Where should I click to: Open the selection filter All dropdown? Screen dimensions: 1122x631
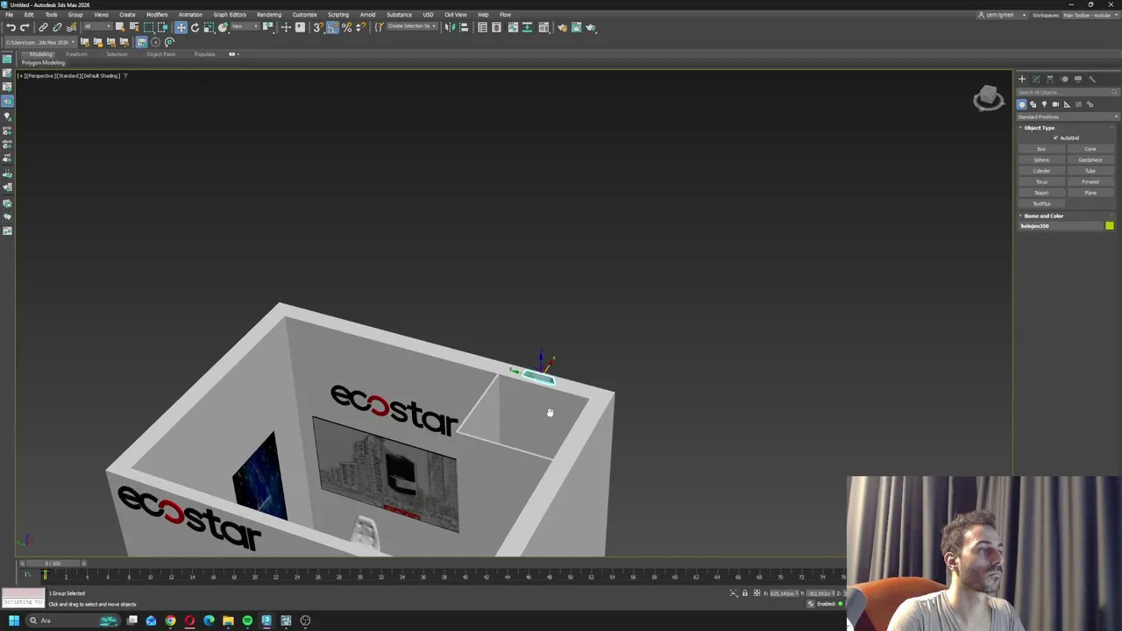(x=98, y=27)
